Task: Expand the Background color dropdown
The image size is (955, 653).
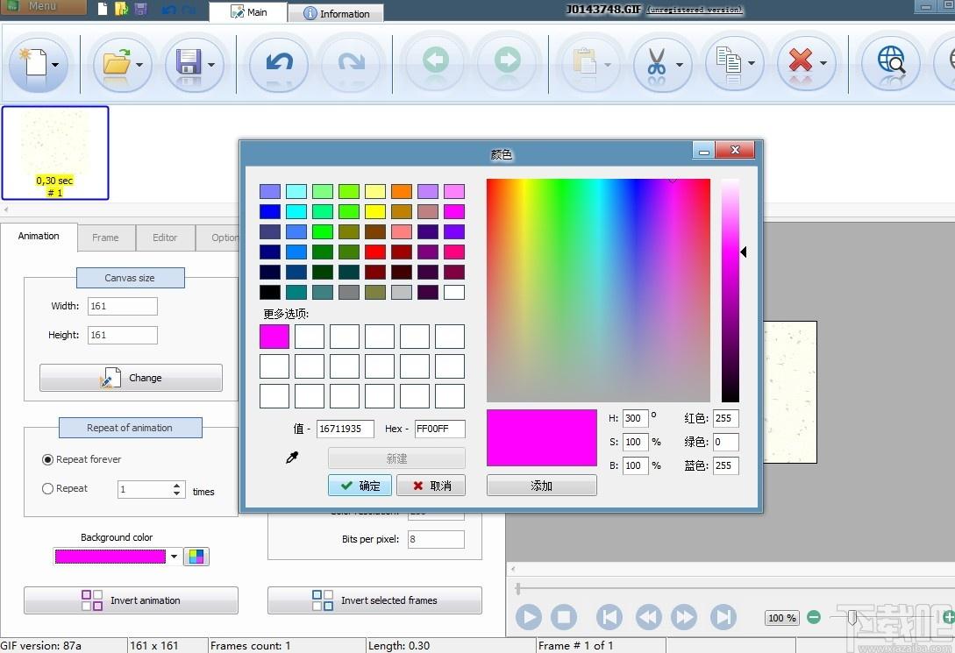Action: click(175, 557)
